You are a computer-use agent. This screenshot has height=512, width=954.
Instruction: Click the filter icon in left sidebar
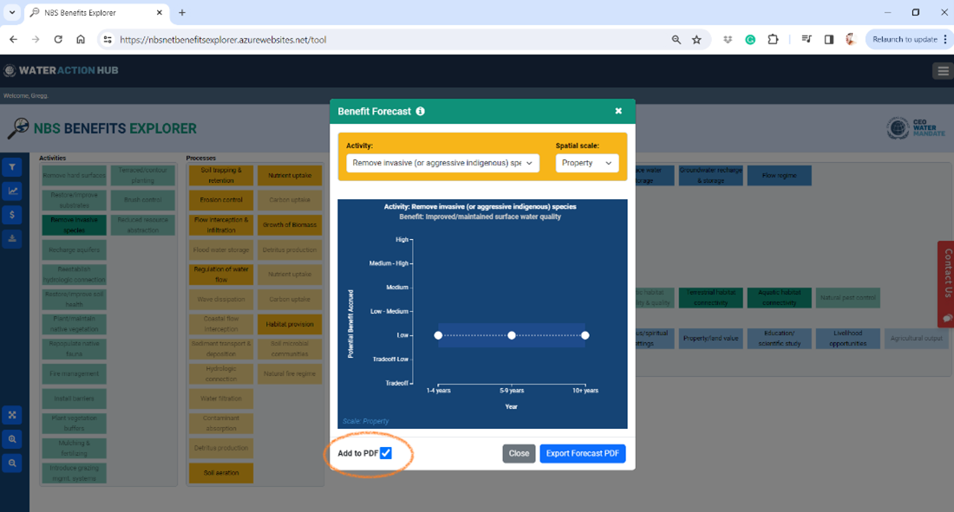(13, 167)
